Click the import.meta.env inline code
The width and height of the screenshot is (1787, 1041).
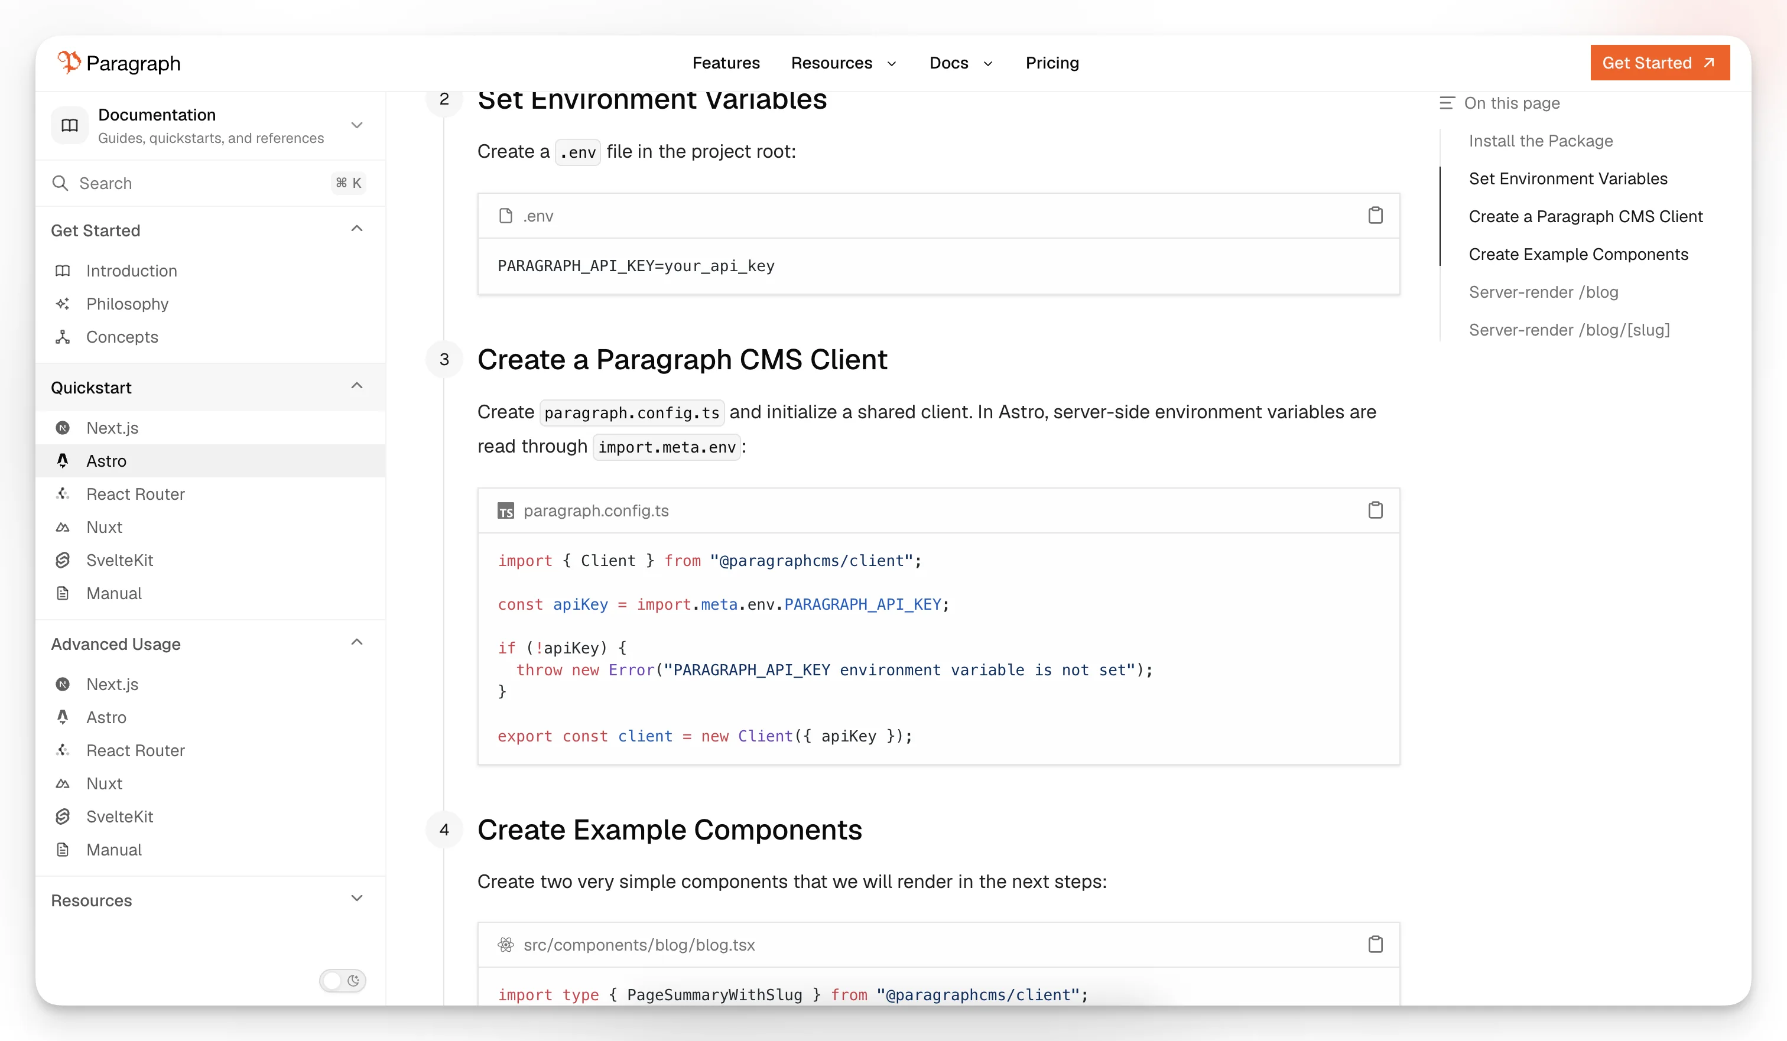(x=667, y=447)
